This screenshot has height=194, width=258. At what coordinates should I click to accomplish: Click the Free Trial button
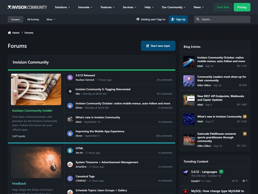click(223, 7)
